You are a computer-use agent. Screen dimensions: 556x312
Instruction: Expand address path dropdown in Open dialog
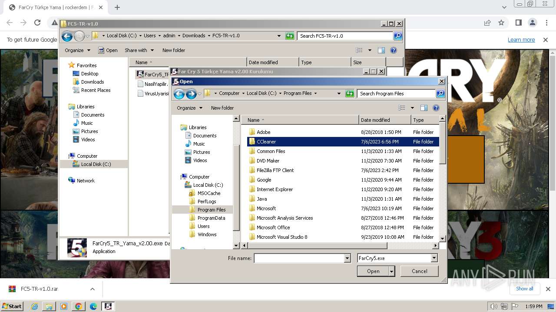339,94
